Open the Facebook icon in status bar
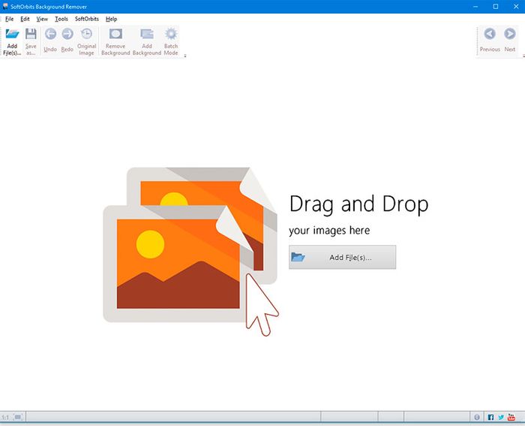The width and height of the screenshot is (525, 426). click(491, 417)
